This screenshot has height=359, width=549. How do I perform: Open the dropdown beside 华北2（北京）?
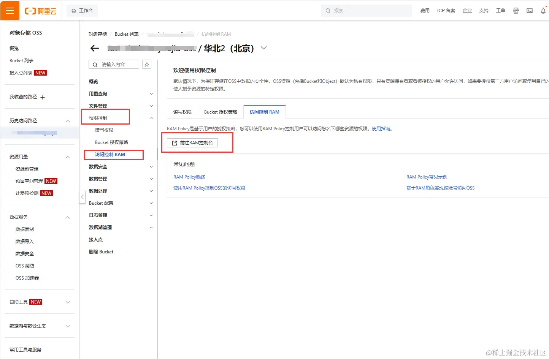pos(263,48)
